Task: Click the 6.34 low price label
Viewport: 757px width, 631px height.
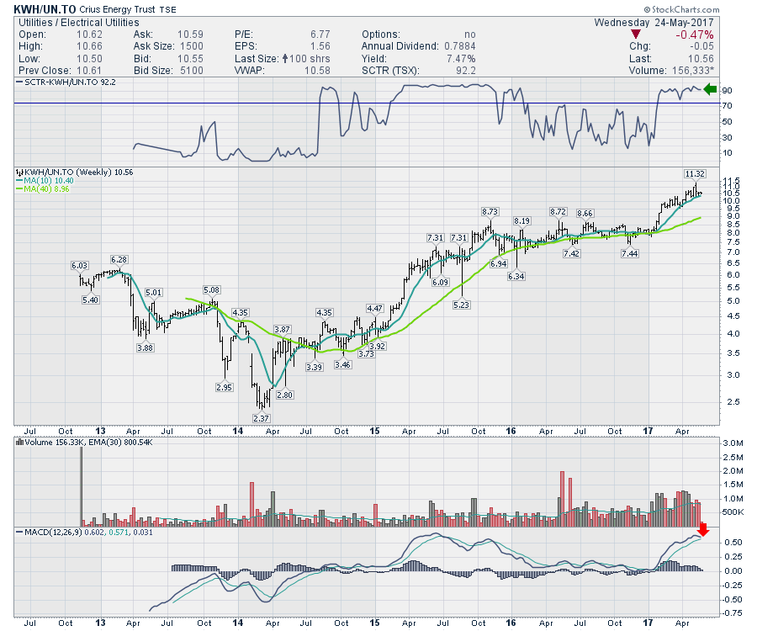Action: coord(516,276)
